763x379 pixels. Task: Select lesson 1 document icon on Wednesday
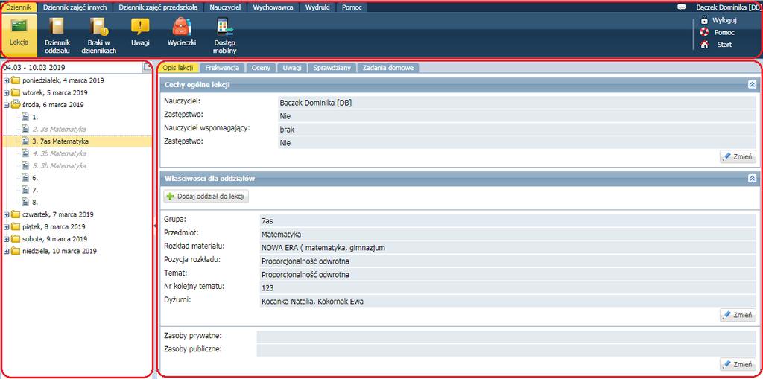[x=25, y=117]
